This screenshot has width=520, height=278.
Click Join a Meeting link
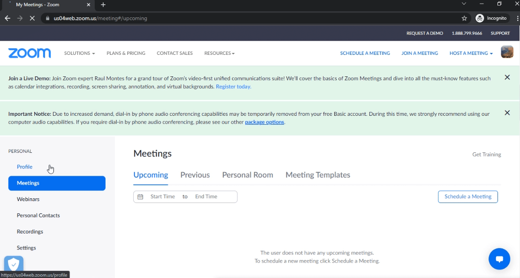tap(420, 53)
